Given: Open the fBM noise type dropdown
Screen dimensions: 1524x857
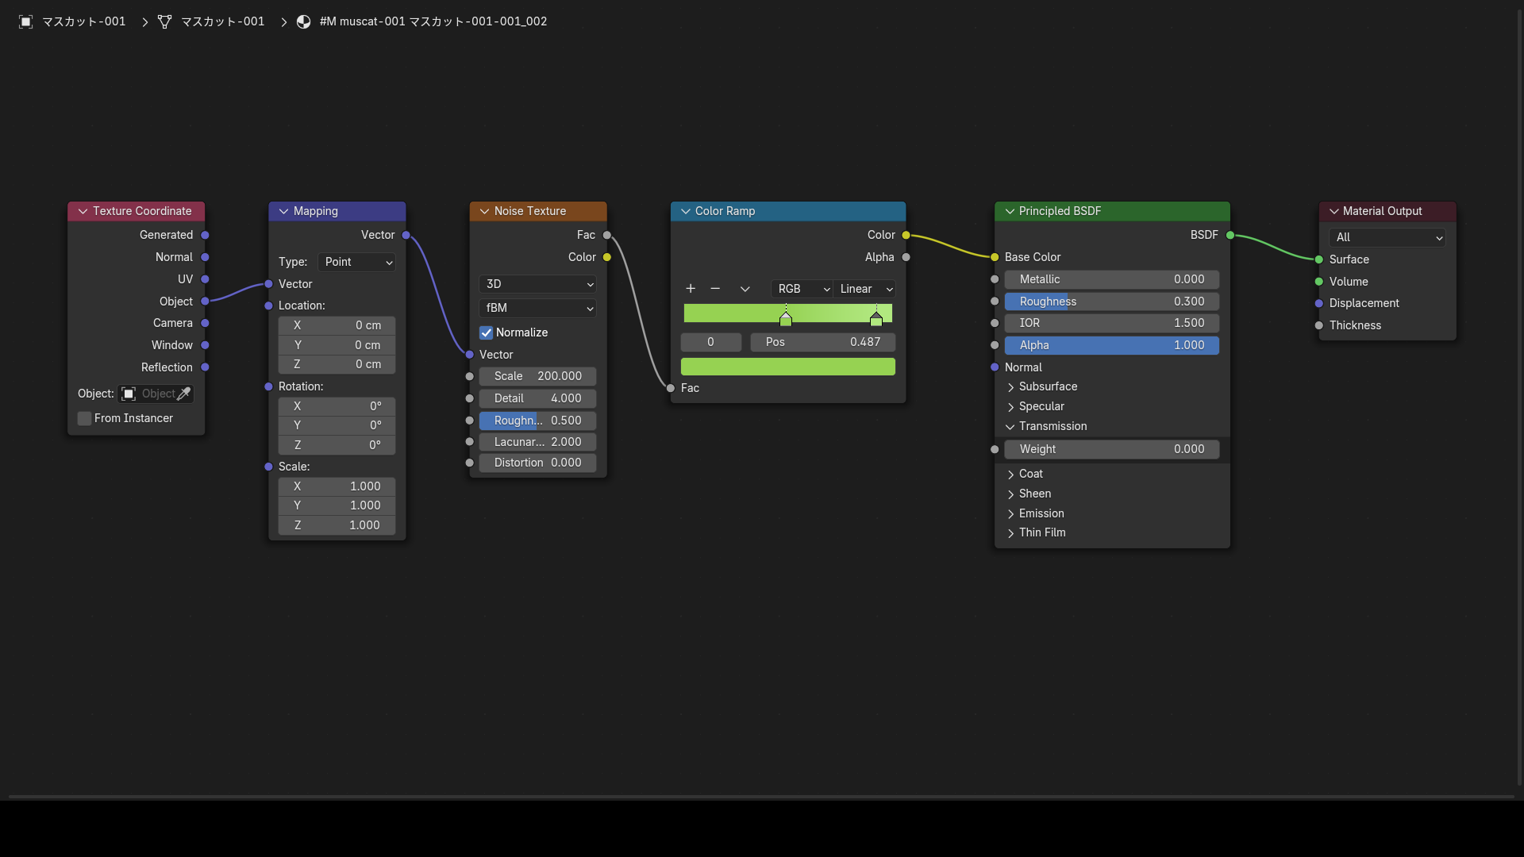Looking at the screenshot, I should tap(537, 308).
